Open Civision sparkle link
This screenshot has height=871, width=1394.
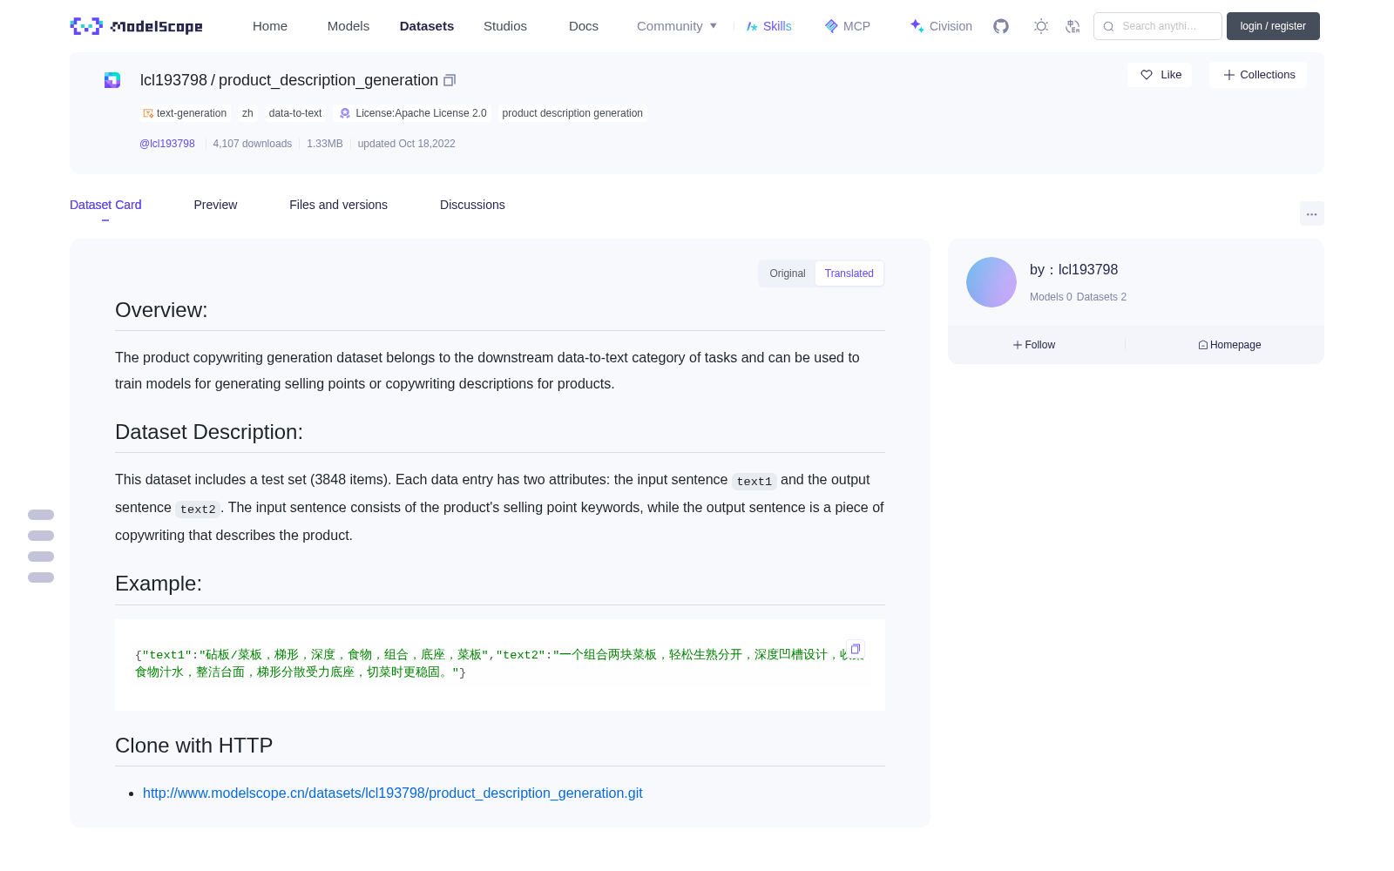941,26
